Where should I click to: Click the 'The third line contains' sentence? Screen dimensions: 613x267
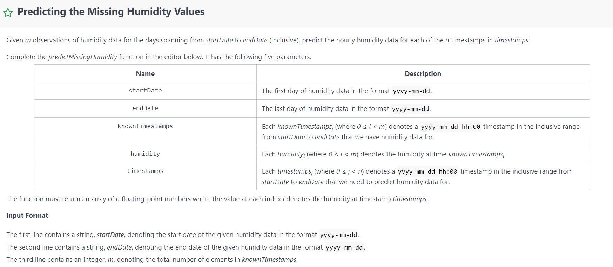(x=152, y=260)
